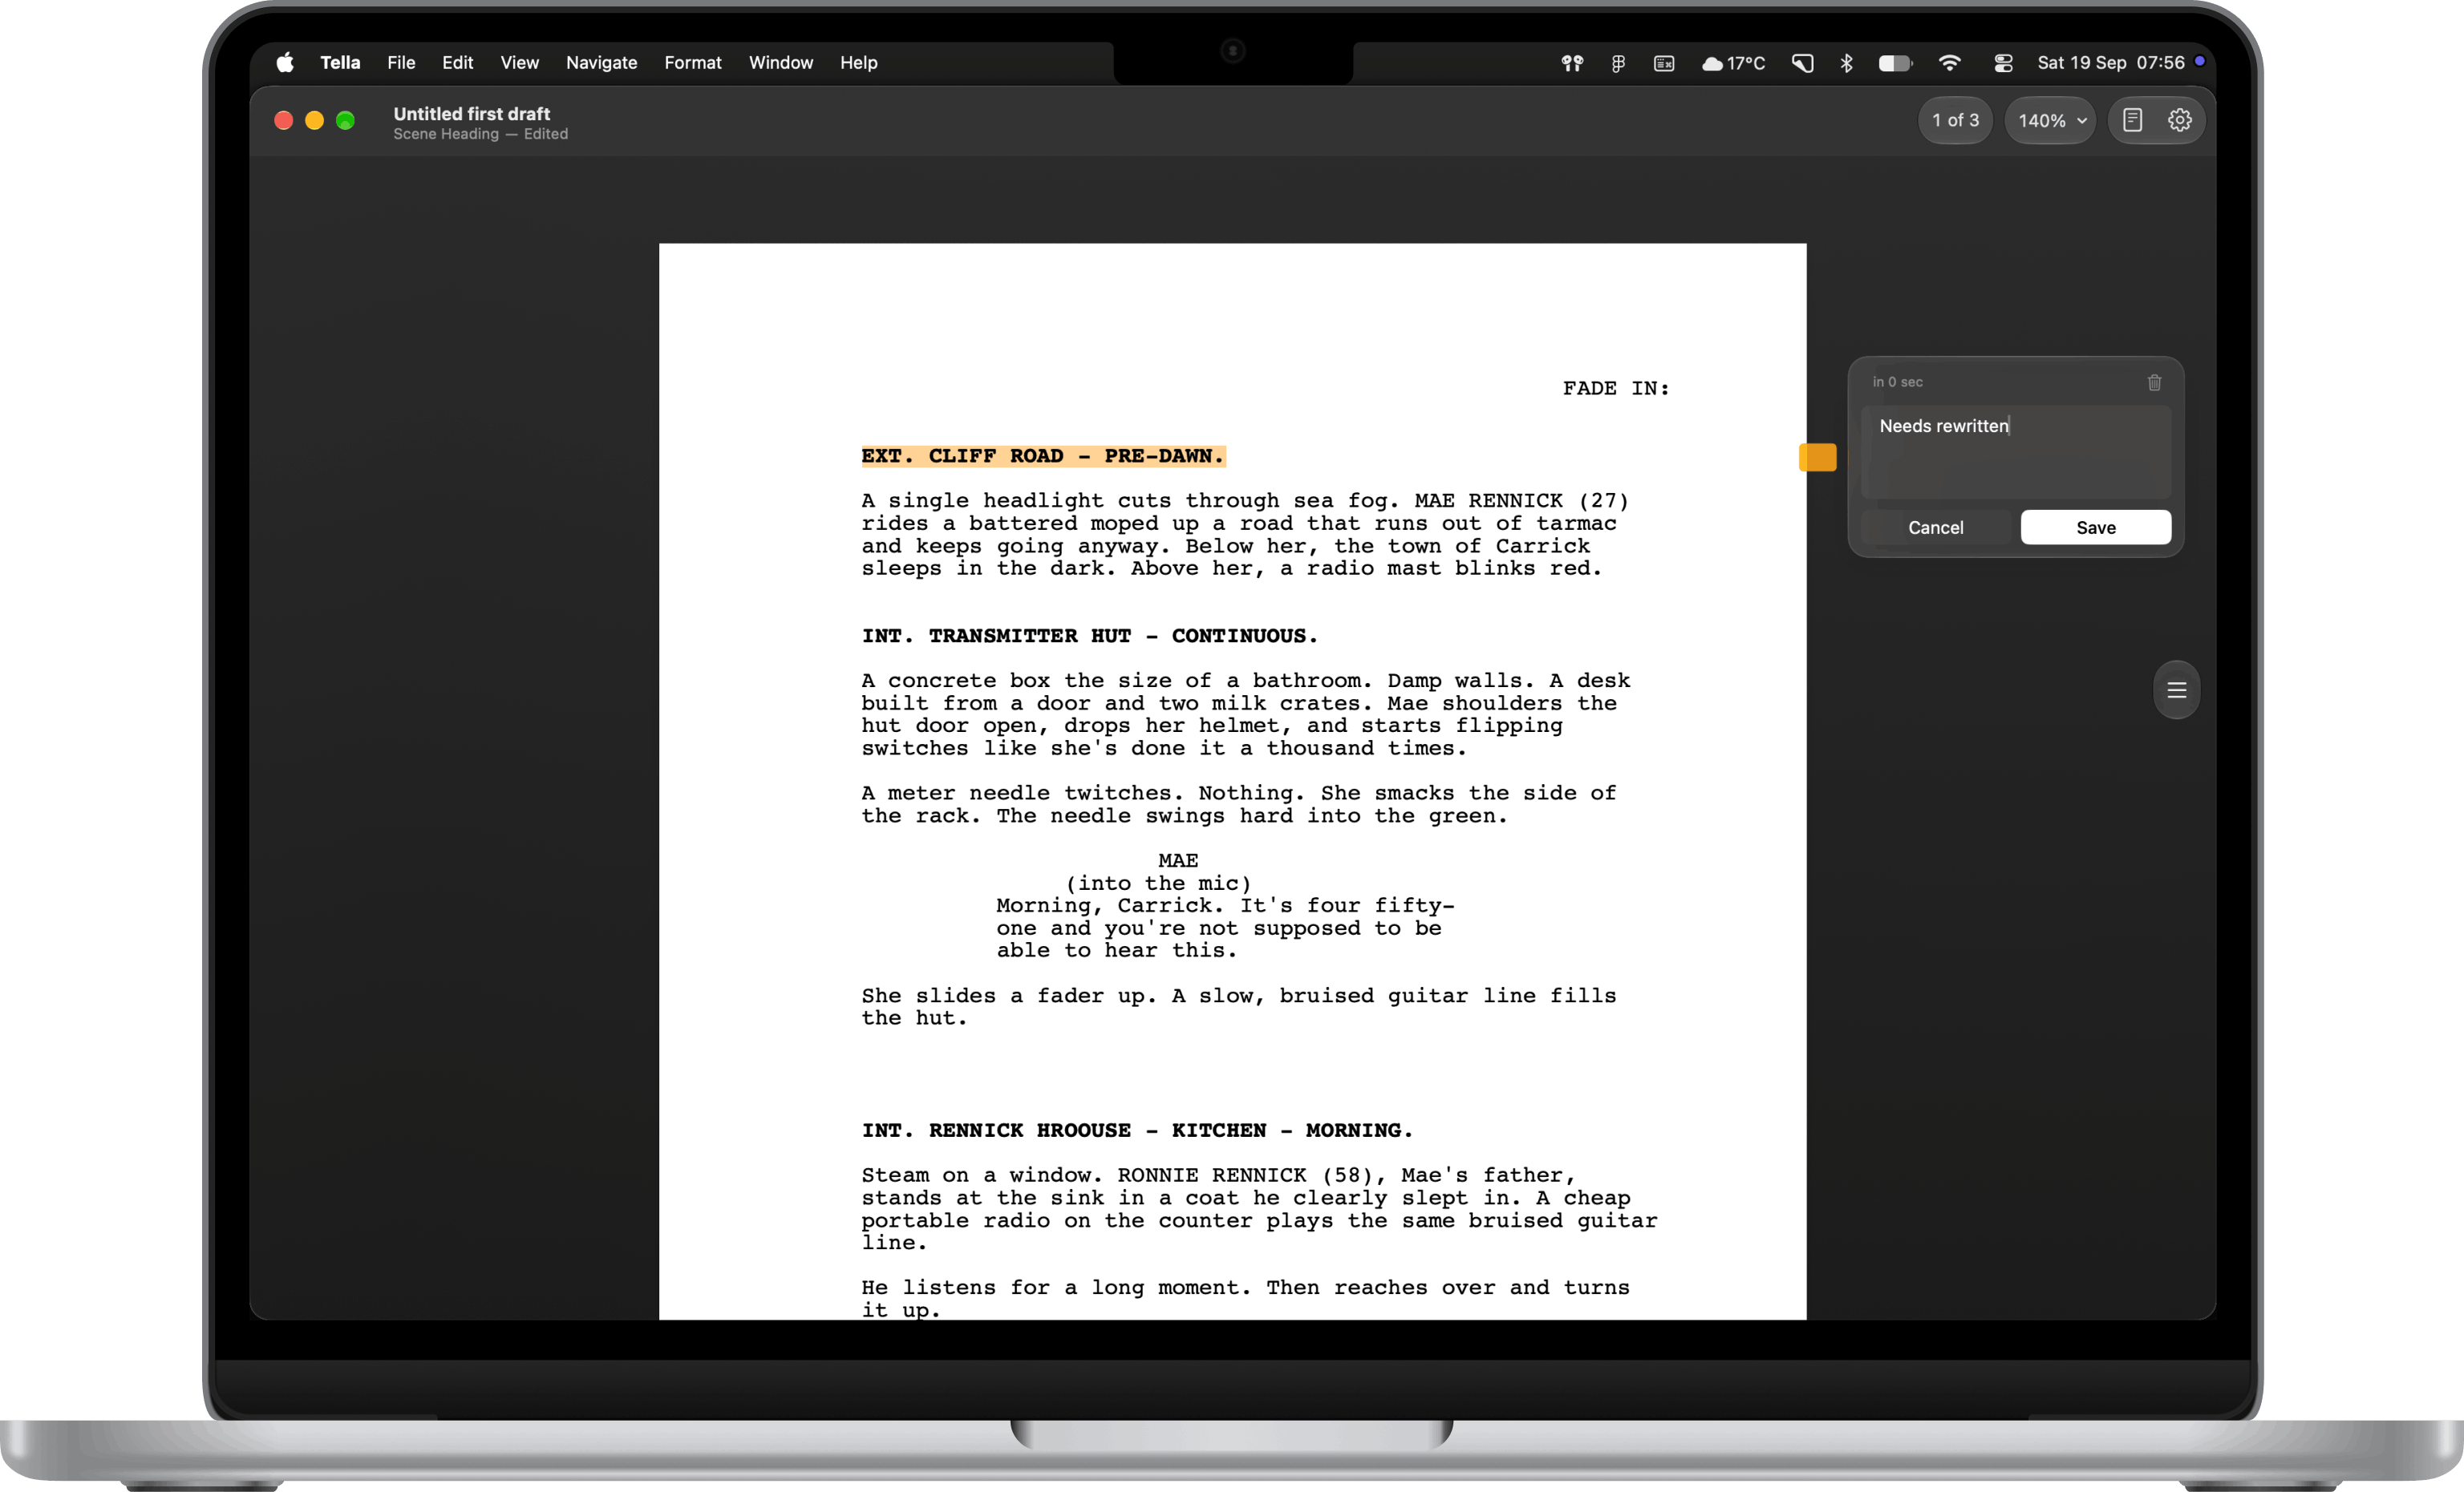Click the orange note marker beside the page
This screenshot has height=1492, width=2464.
pos(1817,457)
